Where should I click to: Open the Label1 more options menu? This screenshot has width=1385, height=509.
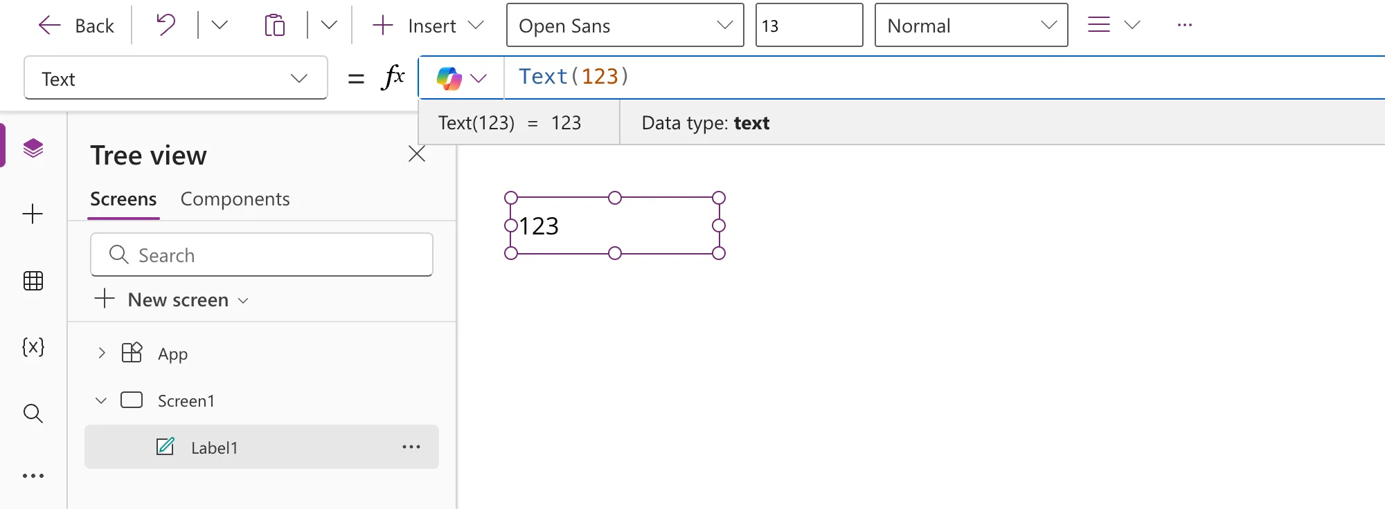[411, 447]
